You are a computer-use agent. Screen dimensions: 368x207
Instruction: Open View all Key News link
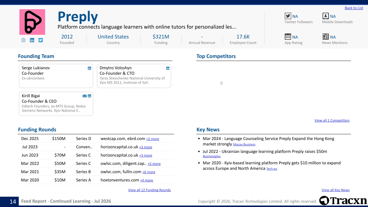(336, 190)
